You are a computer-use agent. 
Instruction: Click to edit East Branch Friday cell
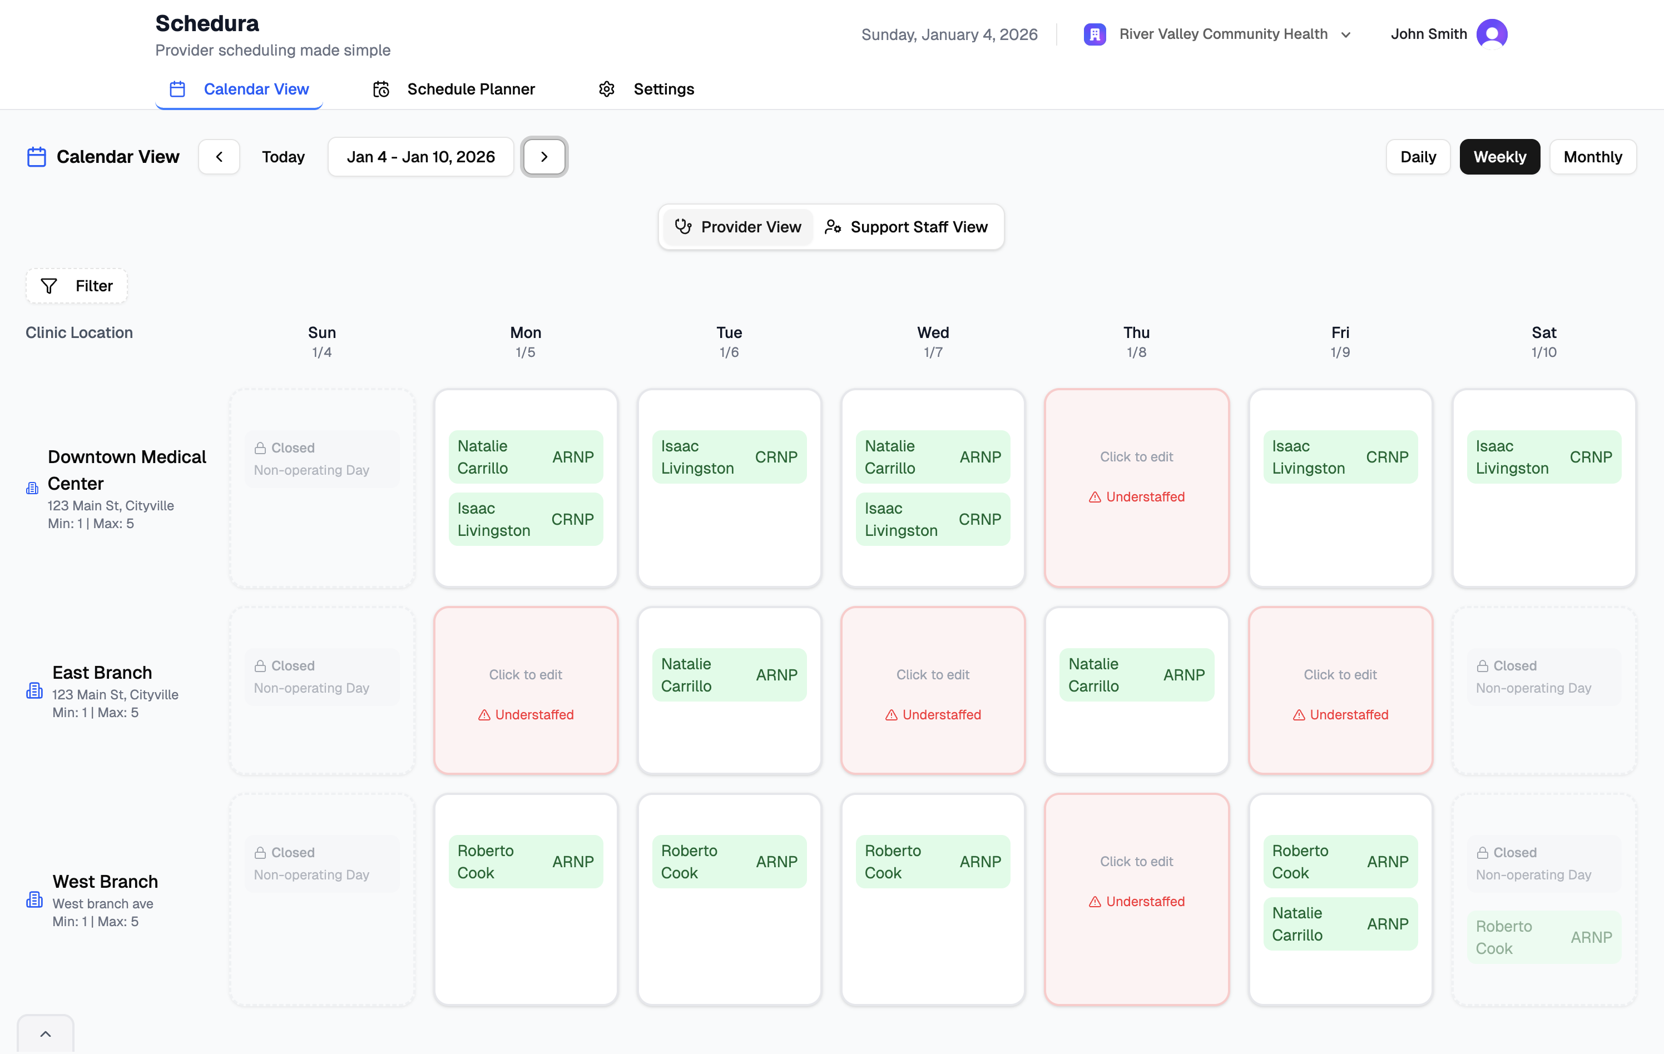click(1340, 690)
